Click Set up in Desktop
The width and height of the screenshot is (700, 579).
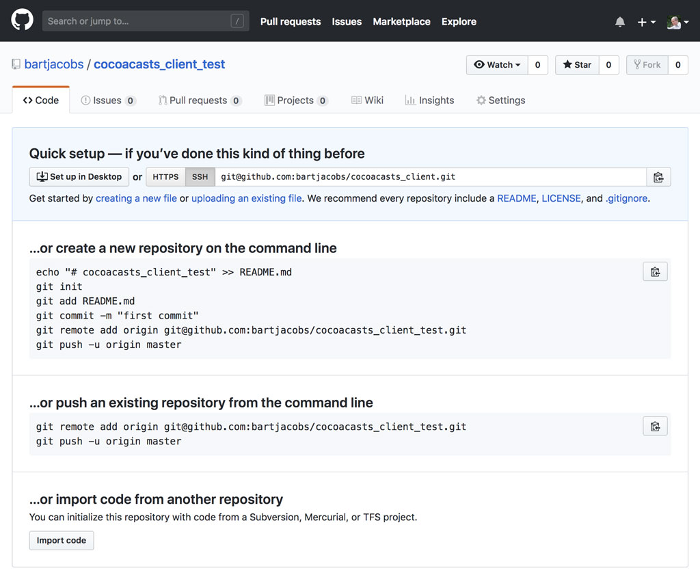click(79, 177)
